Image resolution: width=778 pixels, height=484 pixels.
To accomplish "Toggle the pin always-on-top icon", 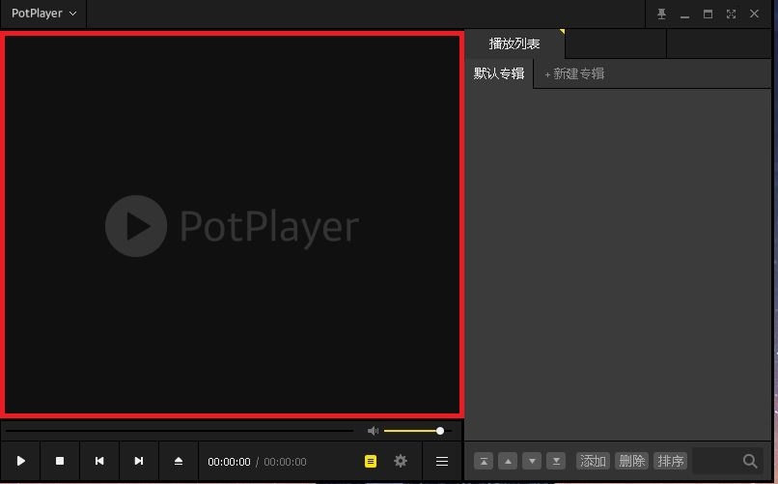I will [661, 14].
